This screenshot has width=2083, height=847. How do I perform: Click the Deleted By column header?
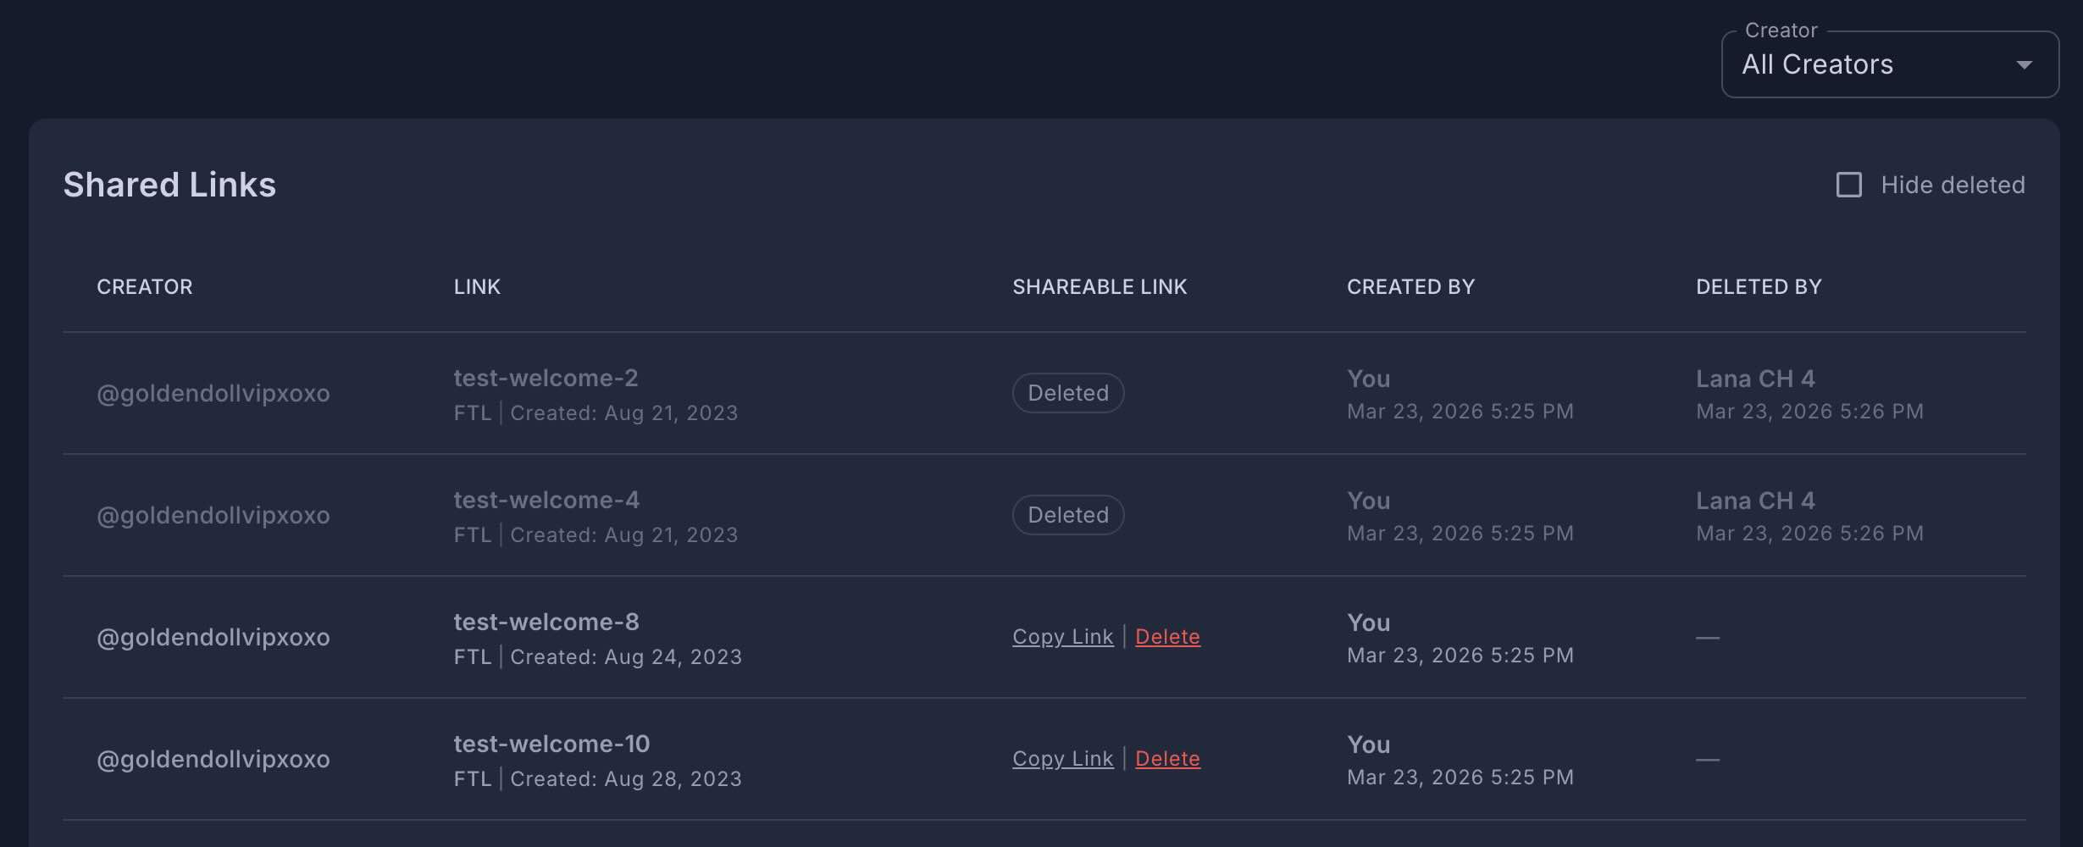point(1758,287)
